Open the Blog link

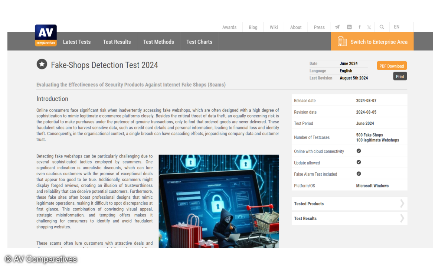(x=253, y=27)
